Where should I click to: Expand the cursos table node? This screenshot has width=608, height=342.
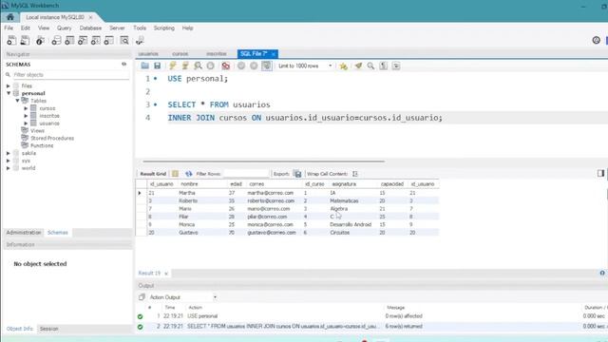point(26,108)
